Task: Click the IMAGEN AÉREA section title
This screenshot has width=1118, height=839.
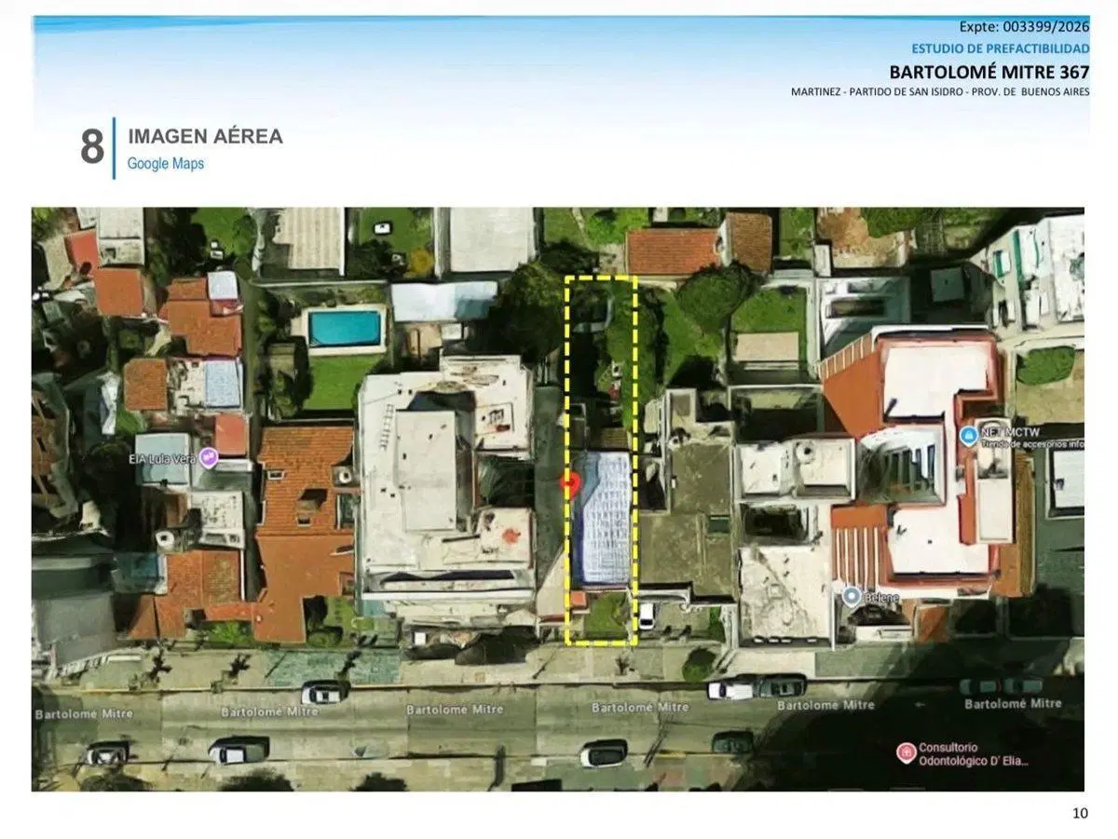Action: (x=205, y=136)
